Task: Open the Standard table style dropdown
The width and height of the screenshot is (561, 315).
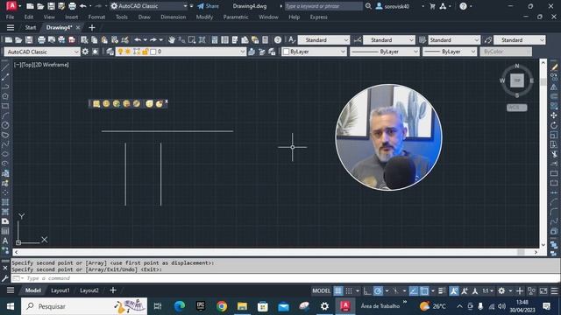Action: click(454, 40)
